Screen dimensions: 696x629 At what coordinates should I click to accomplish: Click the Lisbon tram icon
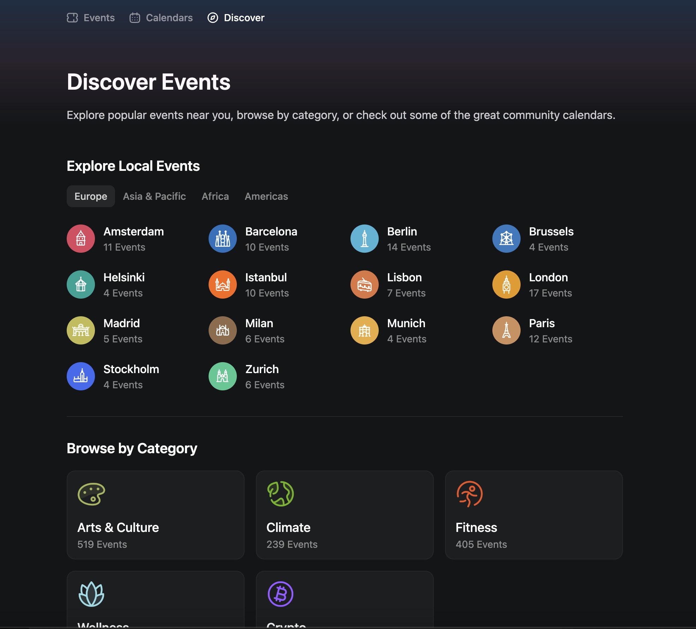tap(365, 284)
